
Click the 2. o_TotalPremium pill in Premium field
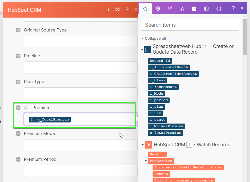click(x=50, y=119)
